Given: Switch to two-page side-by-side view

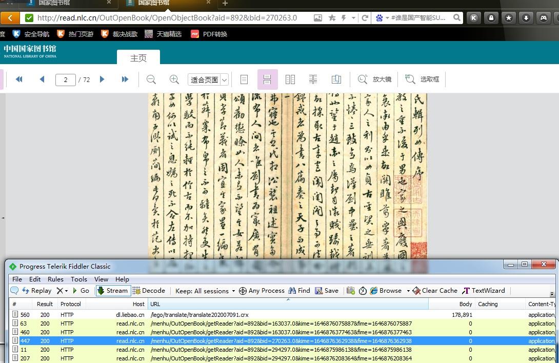Looking at the screenshot, I should pyautogui.click(x=290, y=79).
